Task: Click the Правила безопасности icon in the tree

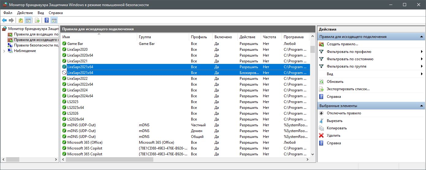Action: tap(10, 45)
